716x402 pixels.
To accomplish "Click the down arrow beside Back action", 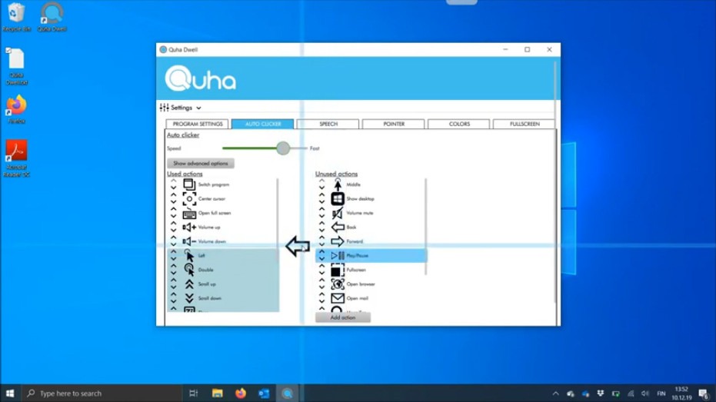I will click(x=322, y=231).
